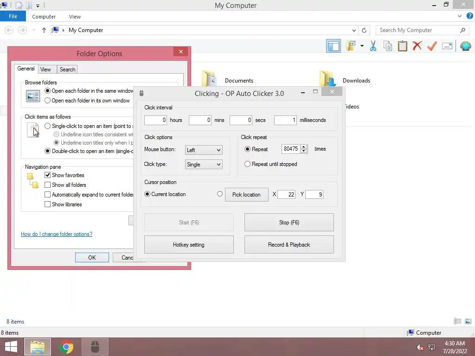Select Open each folder in same window
The image size is (475, 356).
[47, 90]
